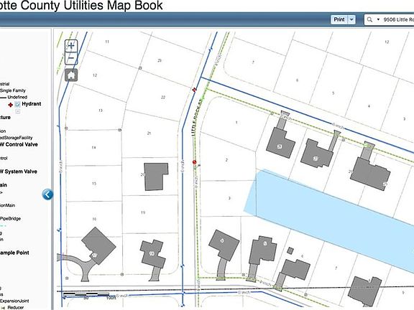Open the Print options dropdown arrow

351,19
